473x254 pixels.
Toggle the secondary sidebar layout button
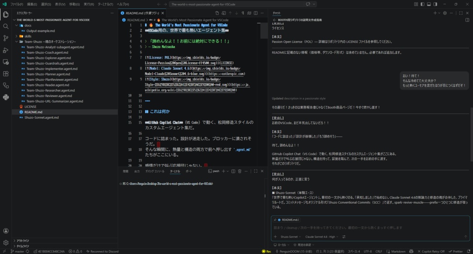pos(435,4)
